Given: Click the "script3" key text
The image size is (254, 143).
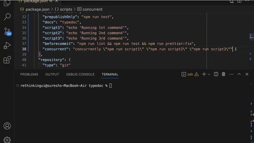Looking at the screenshot, I should click(52, 38).
